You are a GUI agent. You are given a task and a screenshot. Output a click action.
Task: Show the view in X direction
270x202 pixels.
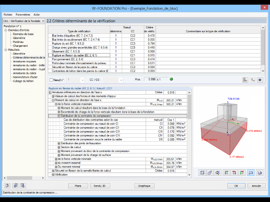click(226, 173)
